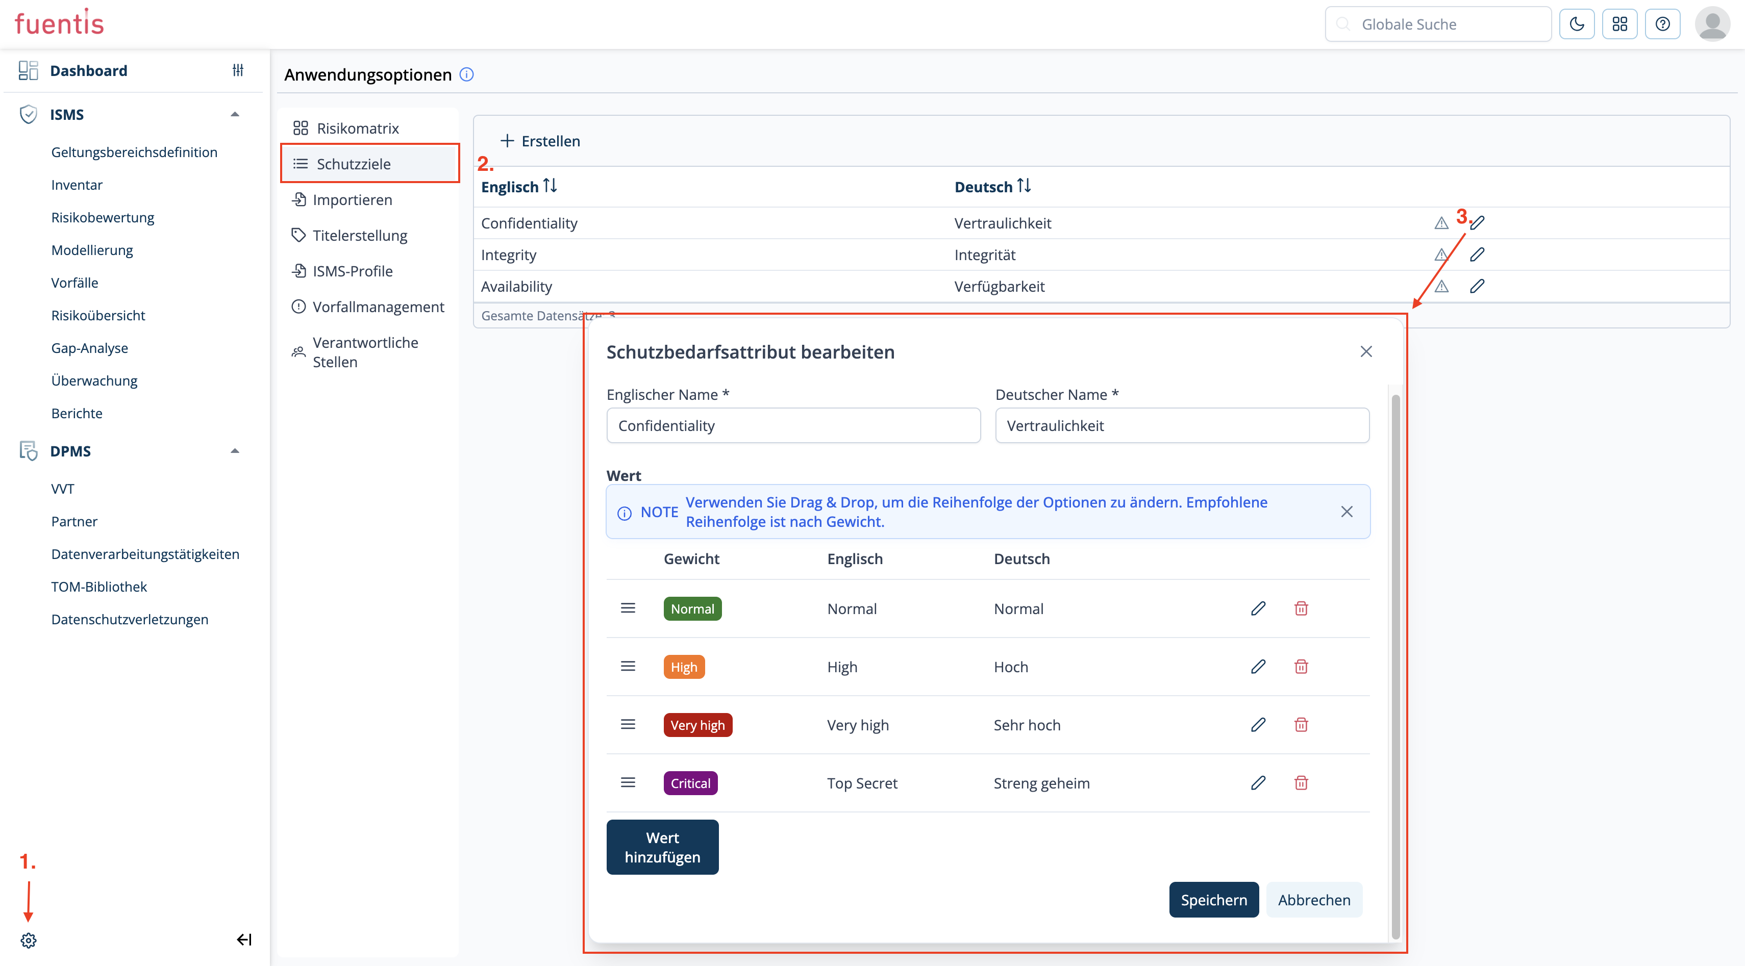This screenshot has height=966, width=1745.
Task: Open Risikomatrix options tab
Action: (358, 128)
